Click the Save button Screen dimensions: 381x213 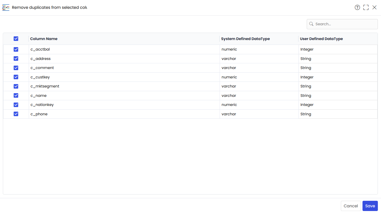click(370, 206)
